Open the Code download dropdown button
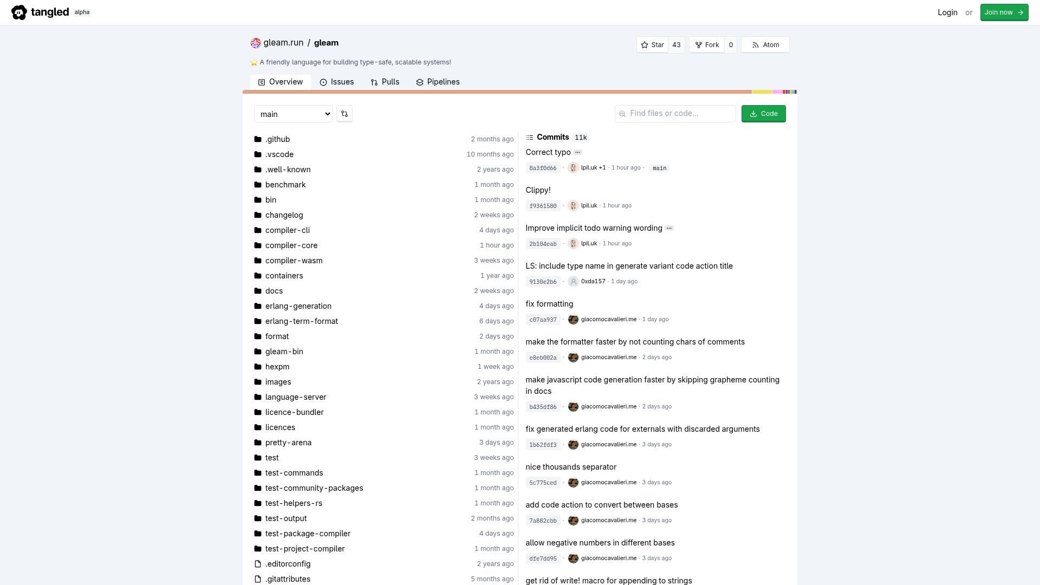Image resolution: width=1040 pixels, height=585 pixels. click(x=763, y=114)
